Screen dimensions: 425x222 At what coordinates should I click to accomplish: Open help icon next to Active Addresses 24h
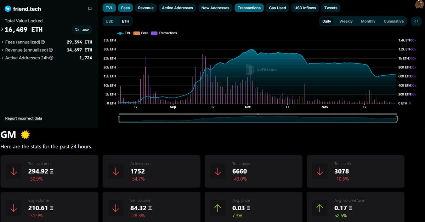pyautogui.click(x=51, y=58)
